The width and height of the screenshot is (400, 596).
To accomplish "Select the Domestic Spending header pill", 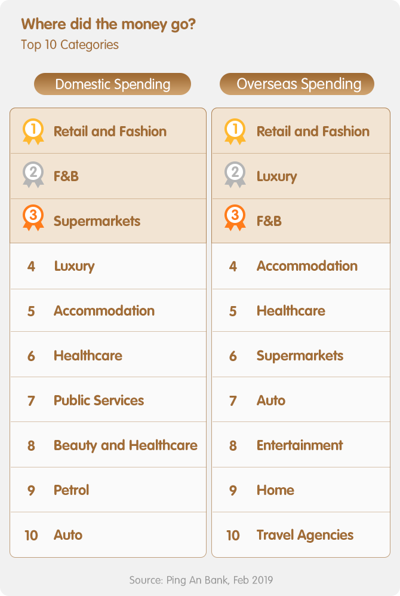I will [x=112, y=84].
